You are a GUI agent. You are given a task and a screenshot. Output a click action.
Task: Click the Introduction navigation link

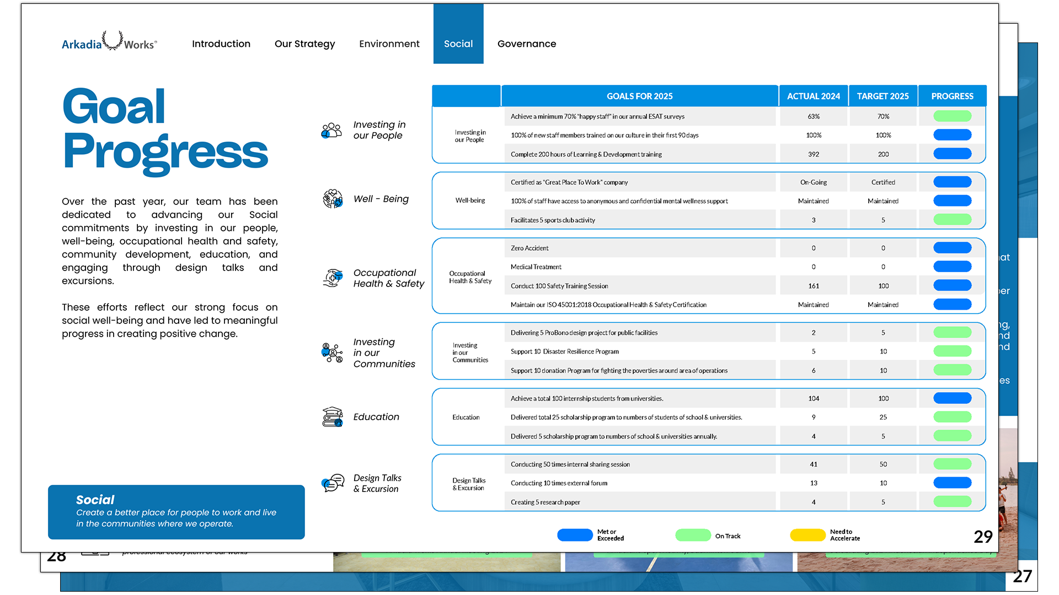pos(221,44)
